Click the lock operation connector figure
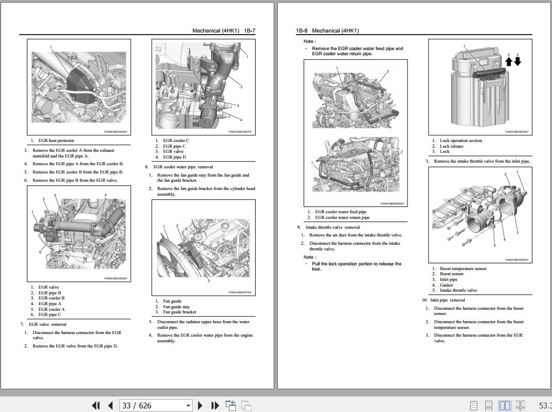The image size is (552, 412). click(480, 87)
